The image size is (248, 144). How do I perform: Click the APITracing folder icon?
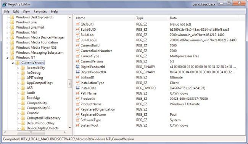[x=23, y=78]
